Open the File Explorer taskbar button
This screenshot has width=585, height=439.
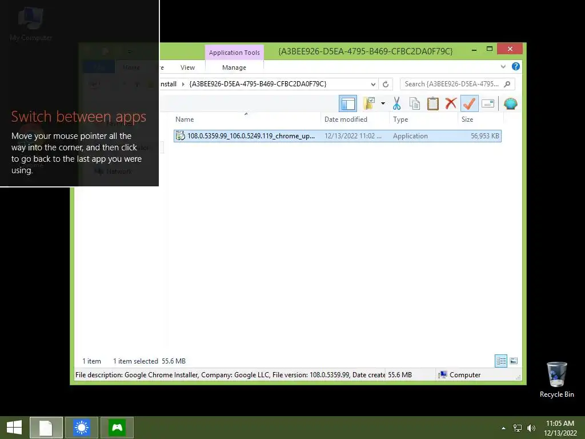pyautogui.click(x=46, y=428)
